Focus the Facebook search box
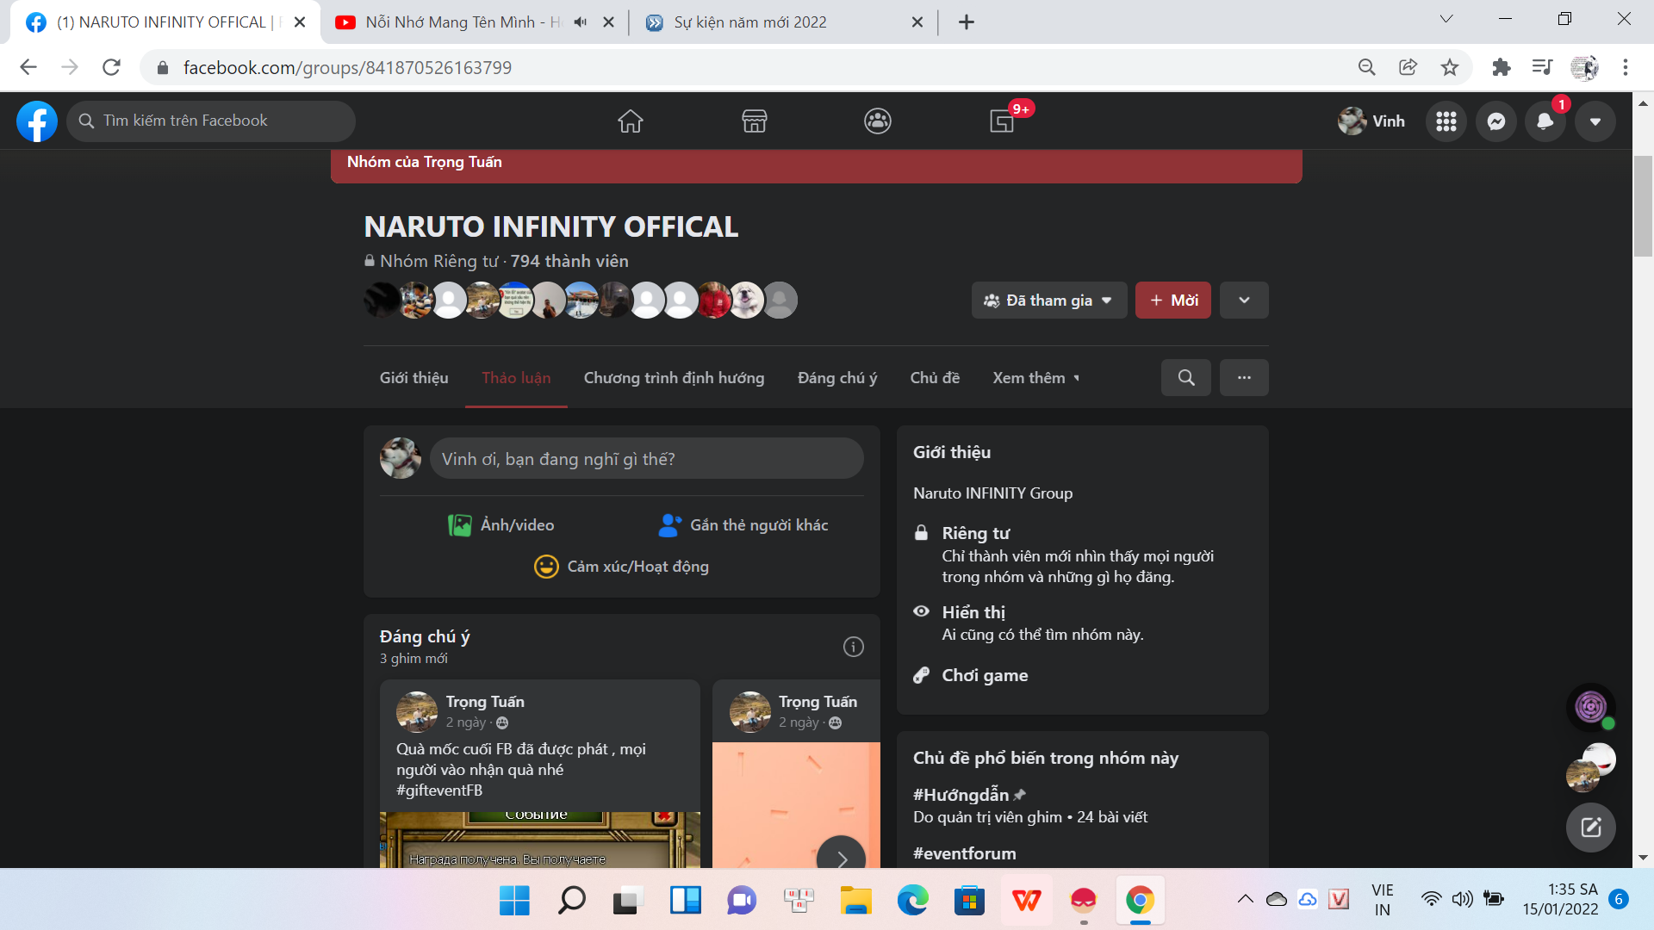Image resolution: width=1654 pixels, height=930 pixels. click(x=211, y=121)
